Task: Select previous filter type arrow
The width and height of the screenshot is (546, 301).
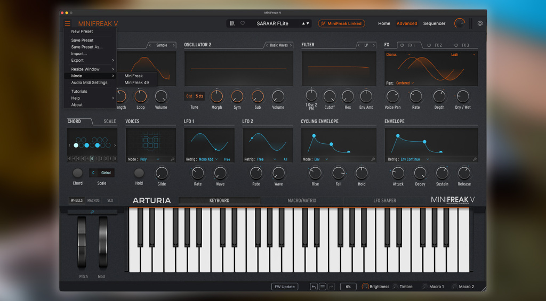Action: click(358, 45)
